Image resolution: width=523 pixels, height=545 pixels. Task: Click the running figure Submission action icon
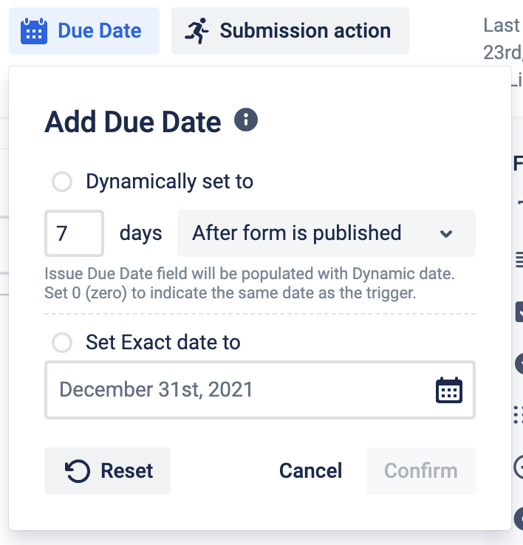tap(196, 31)
